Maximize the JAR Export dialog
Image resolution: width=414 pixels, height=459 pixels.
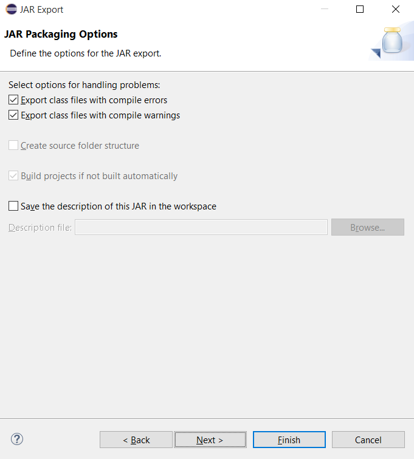360,10
